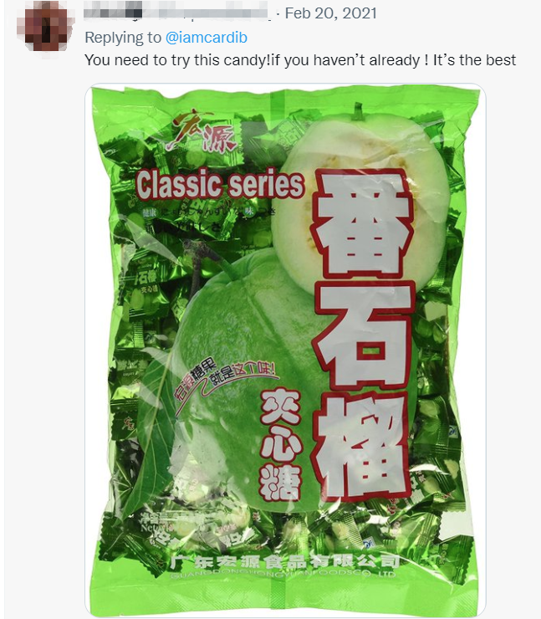
Task: Click the red brand logo on bag
Action: pos(204,132)
